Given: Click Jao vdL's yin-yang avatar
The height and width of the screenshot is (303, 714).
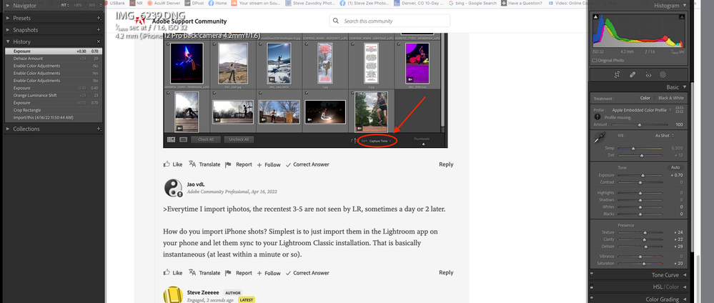Looking at the screenshot, I should click(x=173, y=188).
